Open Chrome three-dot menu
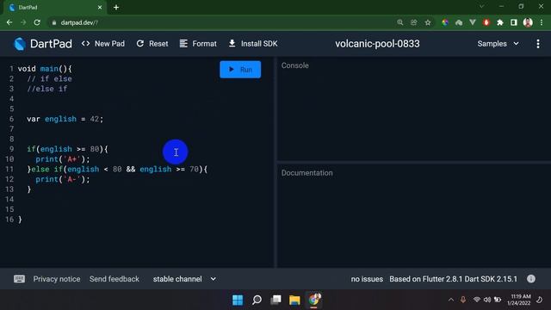The height and width of the screenshot is (310, 551). point(542,22)
